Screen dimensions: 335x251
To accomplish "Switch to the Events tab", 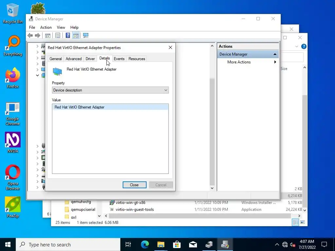I will tap(119, 59).
